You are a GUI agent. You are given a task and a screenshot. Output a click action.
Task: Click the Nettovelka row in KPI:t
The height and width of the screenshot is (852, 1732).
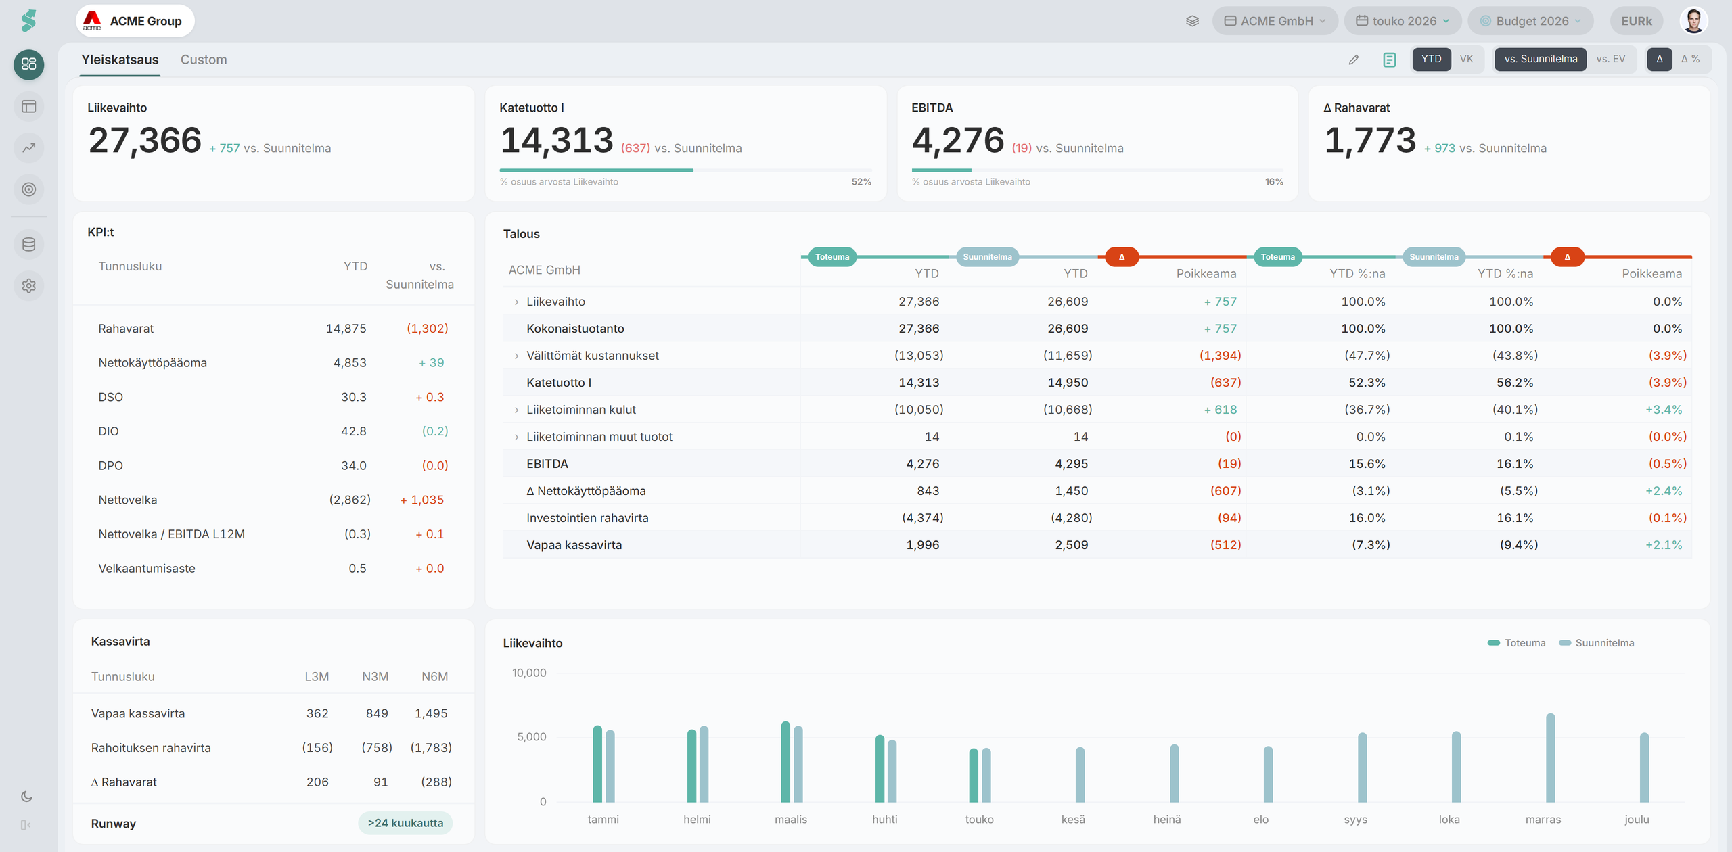[273, 500]
